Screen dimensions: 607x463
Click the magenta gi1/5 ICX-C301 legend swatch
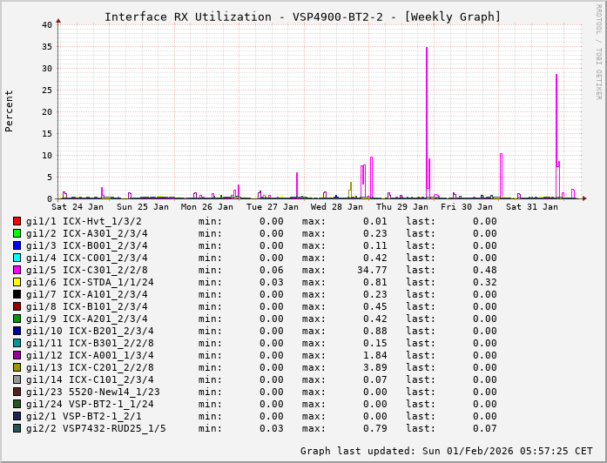tap(17, 270)
